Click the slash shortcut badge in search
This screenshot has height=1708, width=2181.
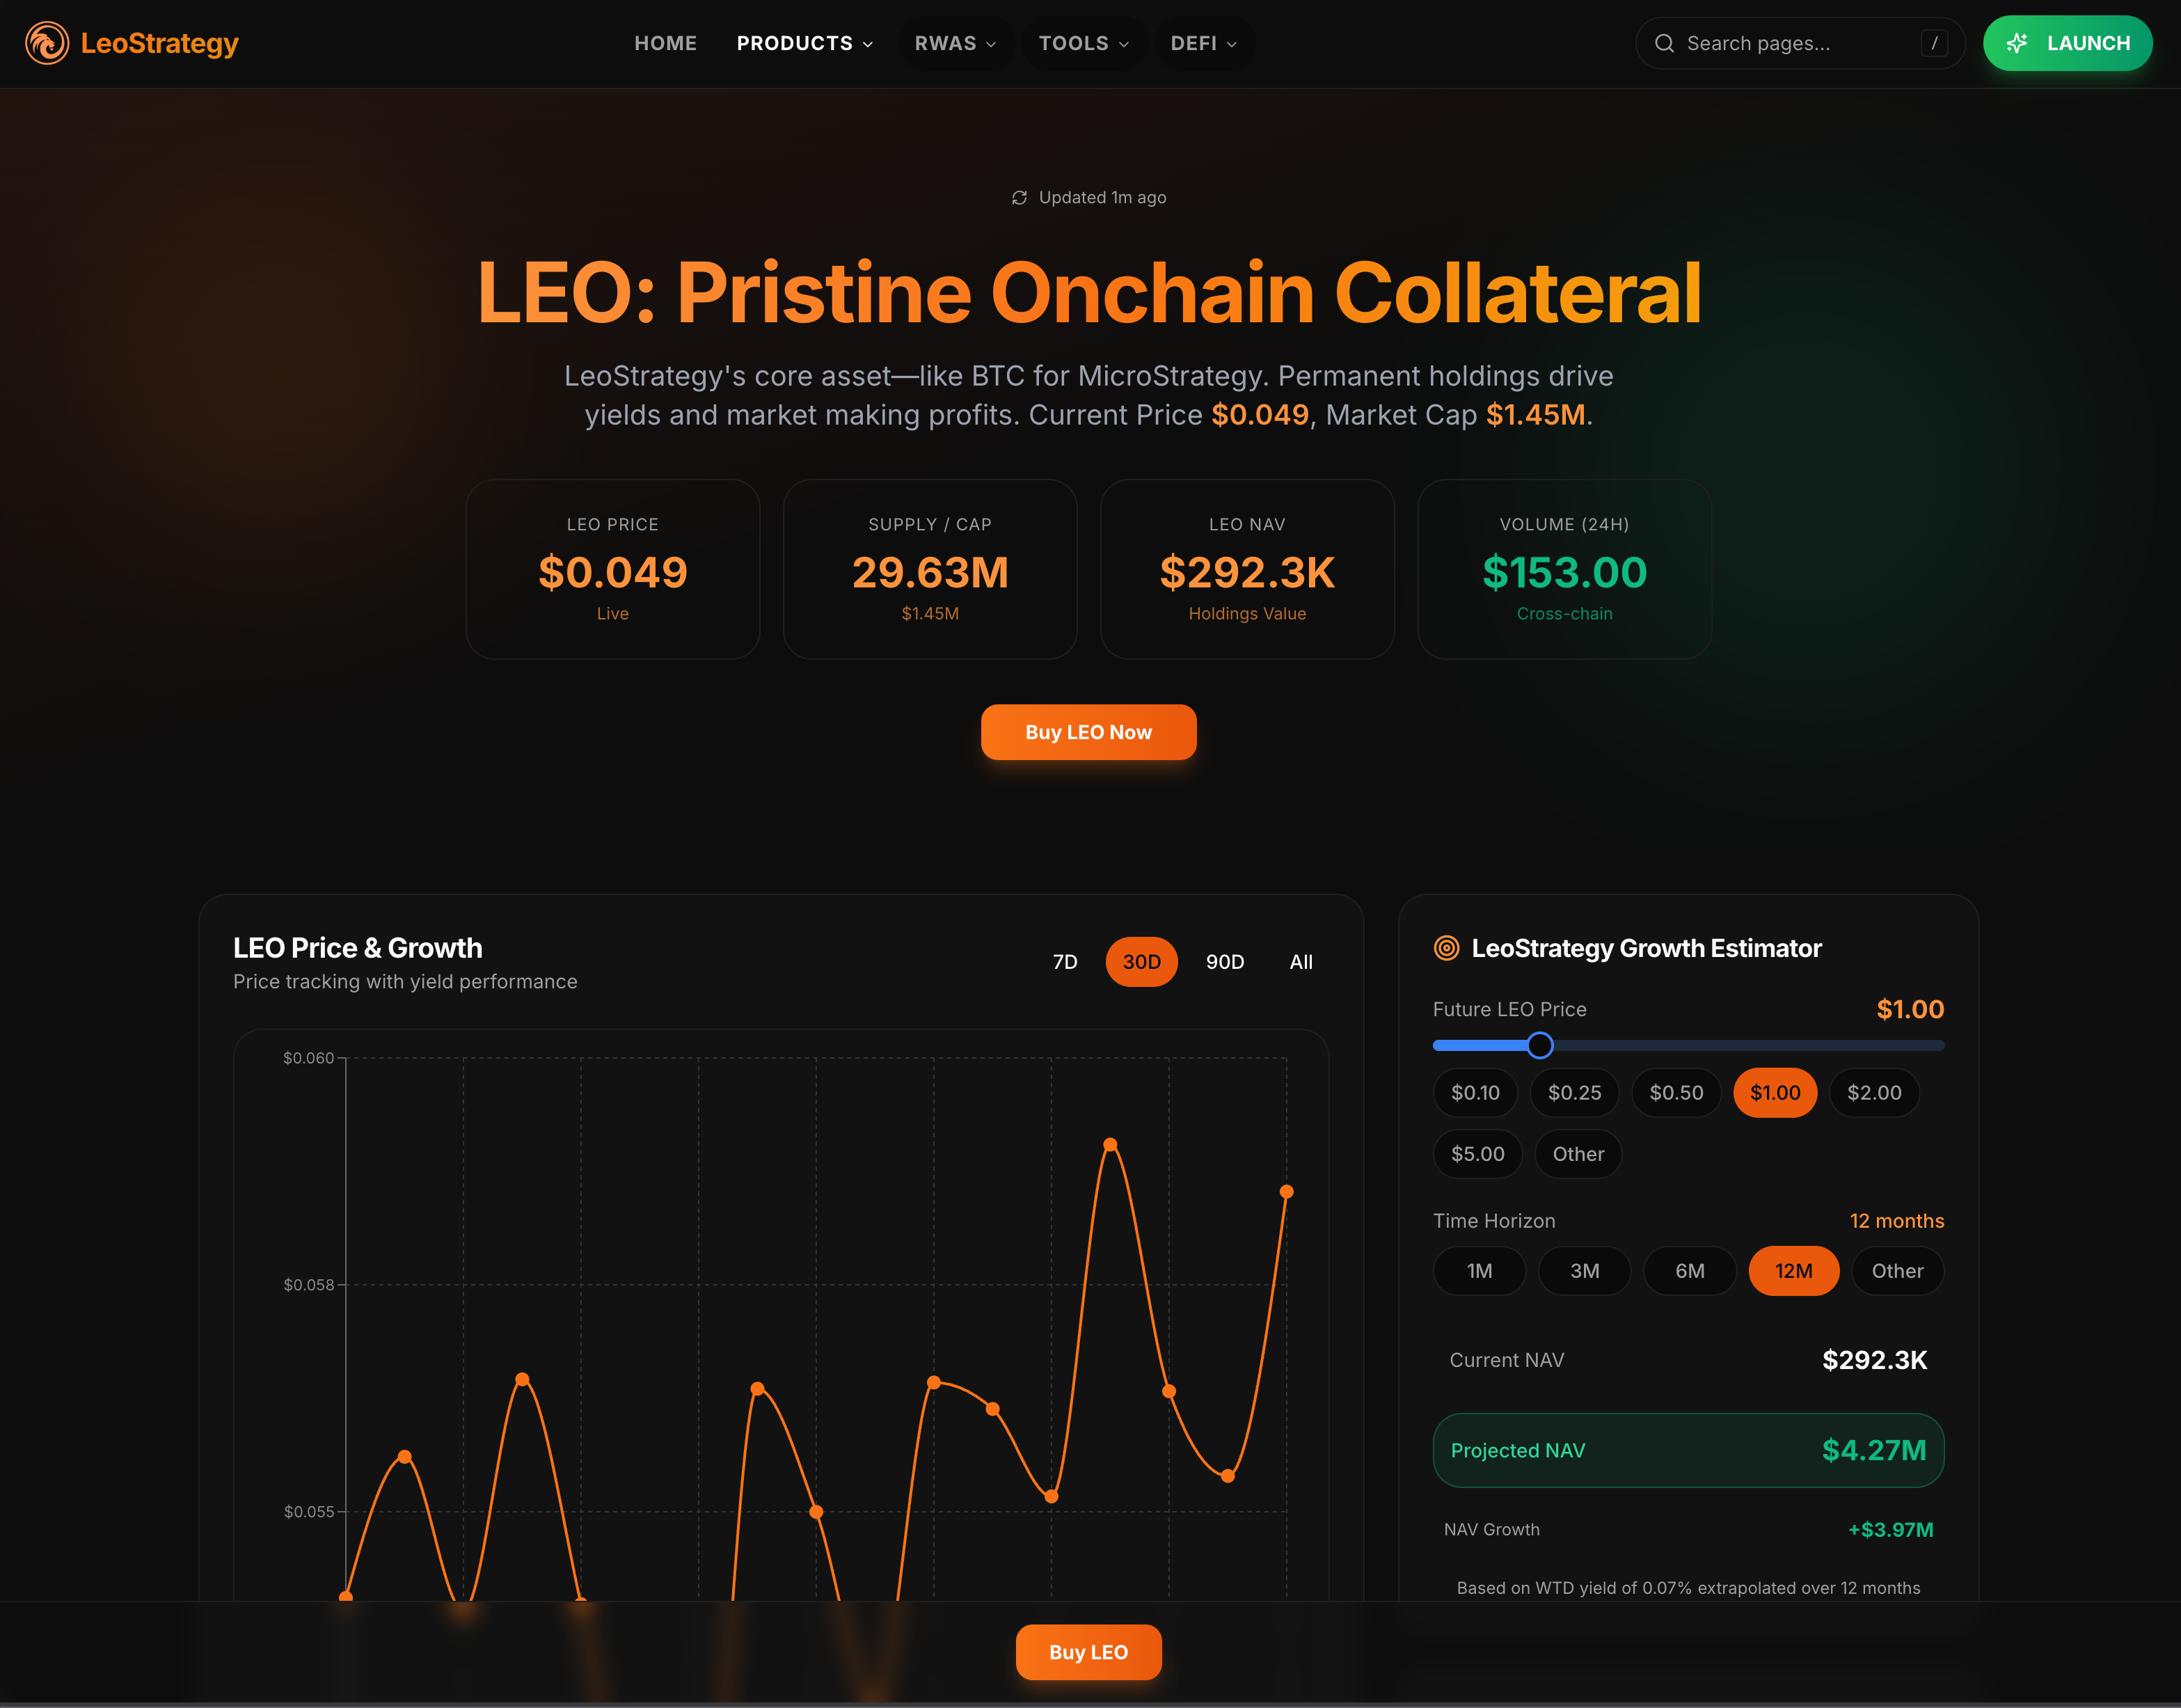(x=1933, y=43)
